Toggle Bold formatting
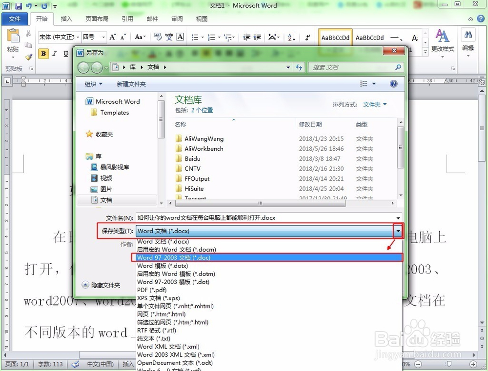Image resolution: width=488 pixels, height=371 pixels. click(43, 54)
